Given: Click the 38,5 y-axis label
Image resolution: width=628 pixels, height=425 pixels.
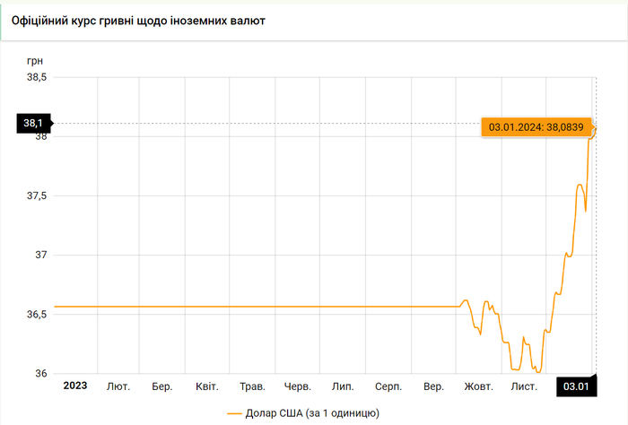Looking at the screenshot, I should (x=36, y=77).
